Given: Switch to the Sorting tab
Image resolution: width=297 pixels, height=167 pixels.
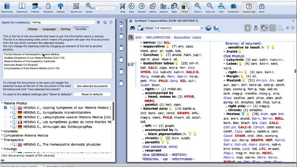Looking at the screenshot, I should click(x=65, y=29).
